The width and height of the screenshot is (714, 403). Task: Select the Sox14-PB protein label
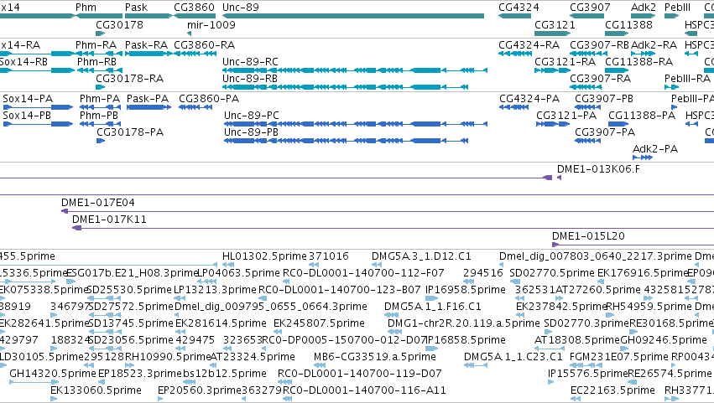[27, 115]
